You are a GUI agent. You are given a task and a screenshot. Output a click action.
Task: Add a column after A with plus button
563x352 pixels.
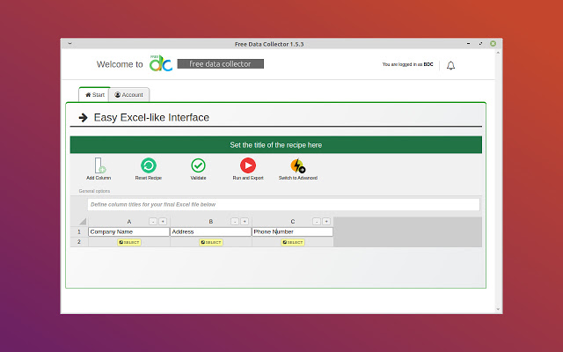163,222
